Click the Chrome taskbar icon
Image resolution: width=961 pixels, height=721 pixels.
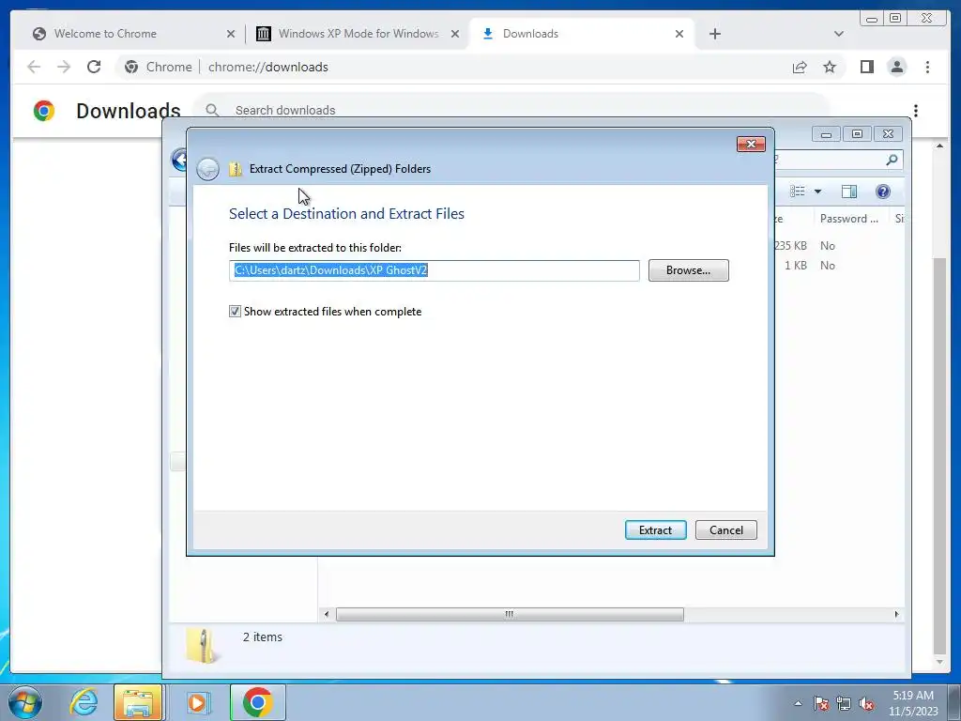(x=257, y=702)
